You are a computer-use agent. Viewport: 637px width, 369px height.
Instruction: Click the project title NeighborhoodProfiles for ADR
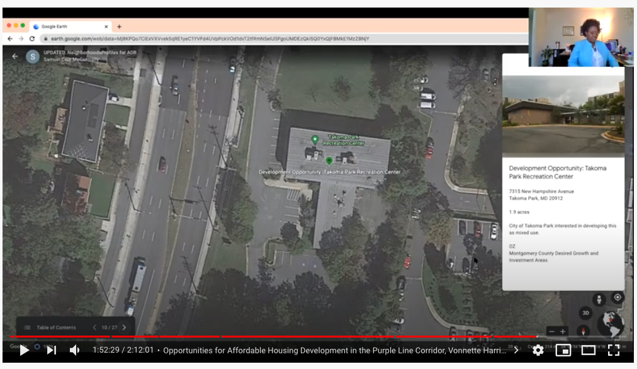tap(90, 52)
